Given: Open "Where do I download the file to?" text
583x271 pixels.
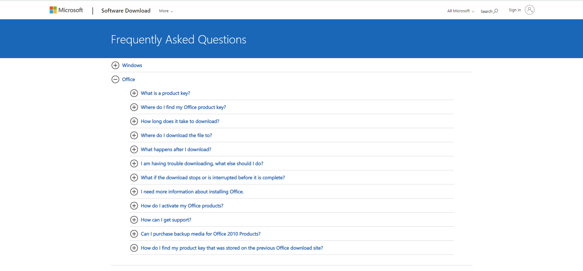Looking at the screenshot, I should coord(176,135).
